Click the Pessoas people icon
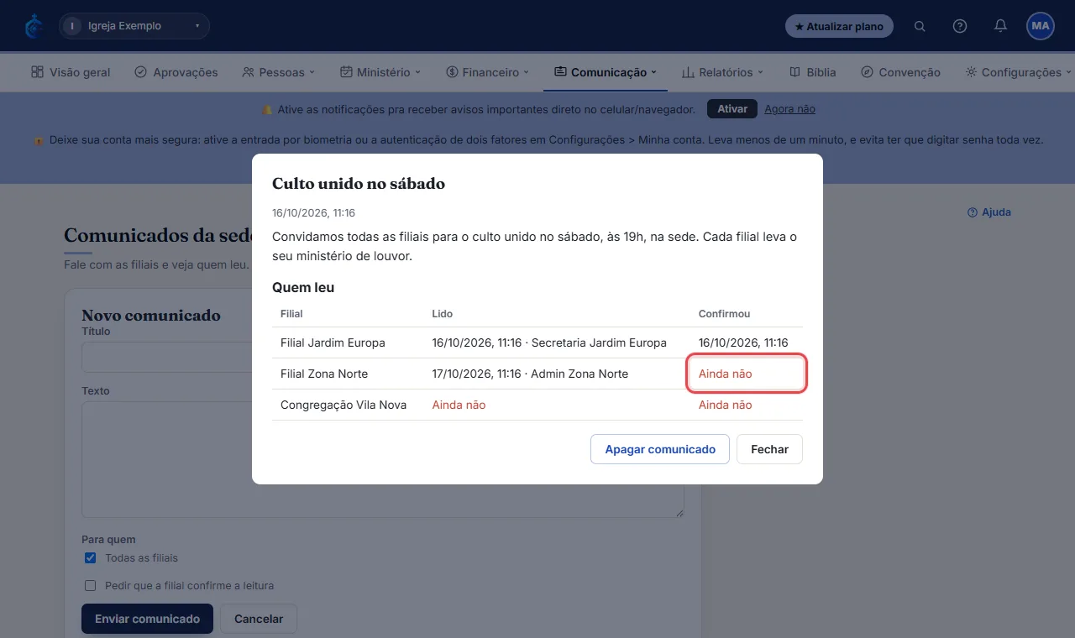The height and width of the screenshot is (638, 1075). click(x=248, y=72)
